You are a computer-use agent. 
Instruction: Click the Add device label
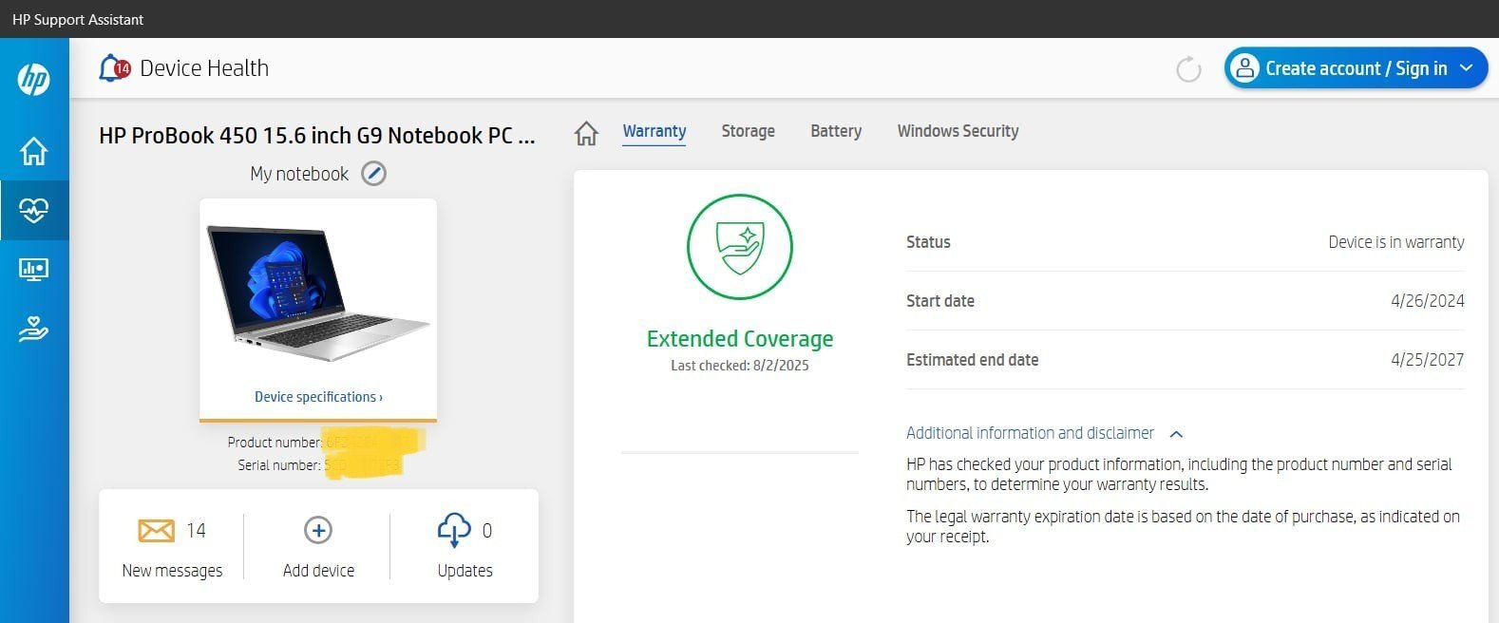318,571
